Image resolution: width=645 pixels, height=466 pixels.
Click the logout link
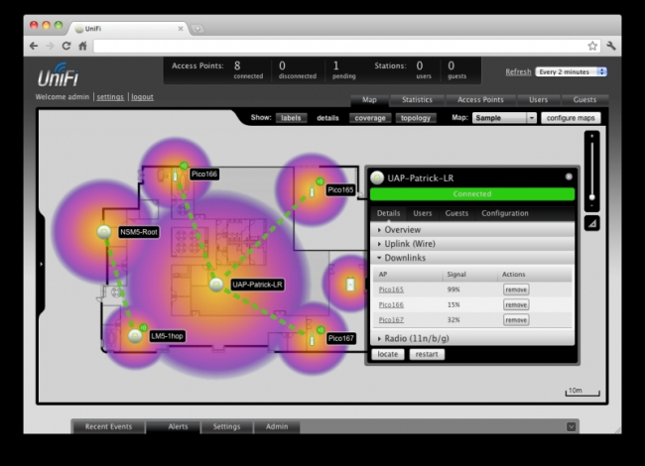coord(142,97)
